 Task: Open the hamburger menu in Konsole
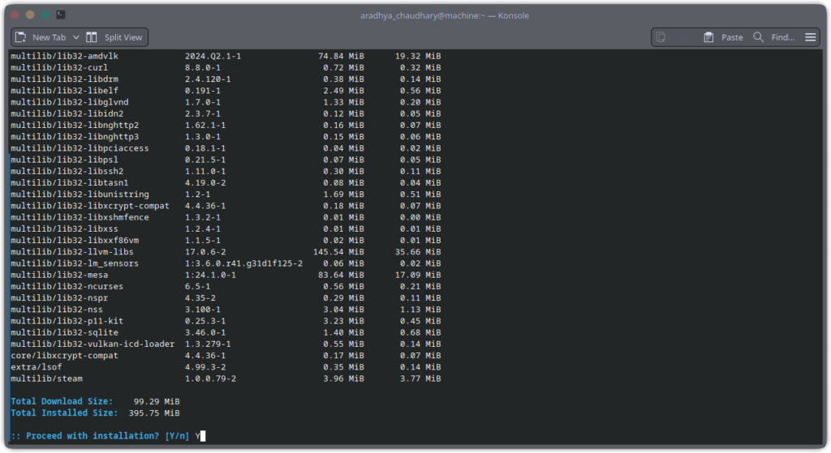[x=811, y=37]
